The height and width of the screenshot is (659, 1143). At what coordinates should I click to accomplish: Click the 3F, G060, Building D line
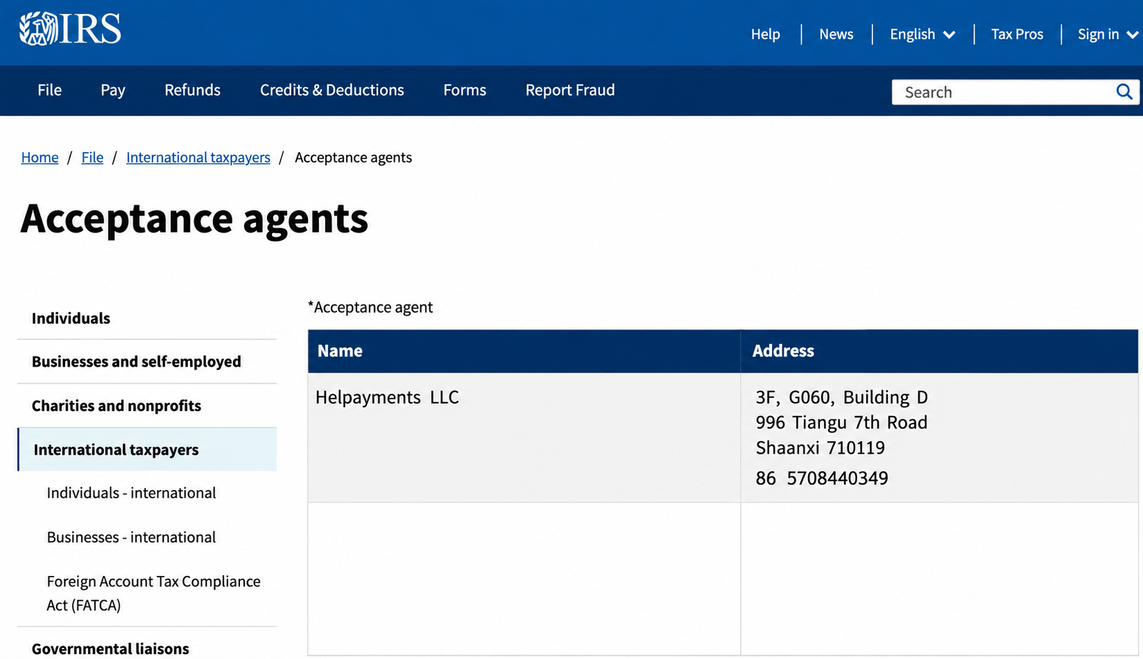coord(841,397)
